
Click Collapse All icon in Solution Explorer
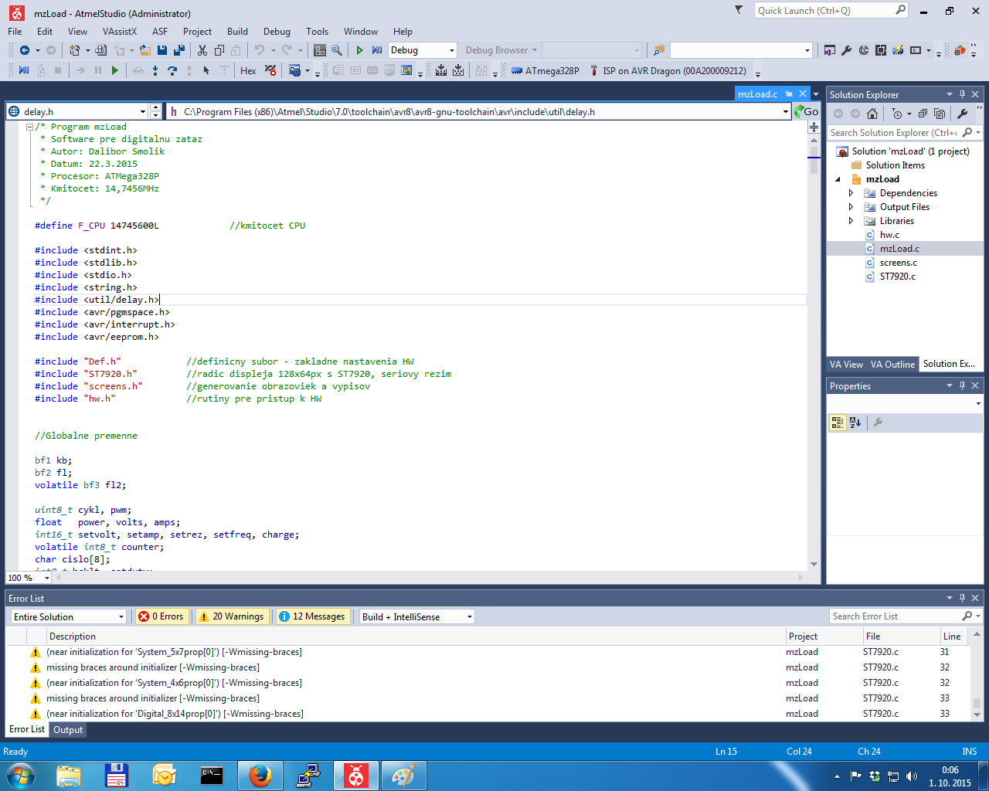[x=923, y=114]
